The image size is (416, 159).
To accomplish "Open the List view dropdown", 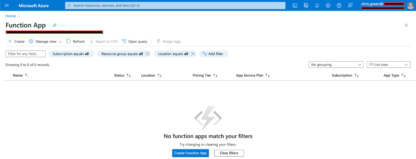I will pyautogui.click(x=389, y=64).
